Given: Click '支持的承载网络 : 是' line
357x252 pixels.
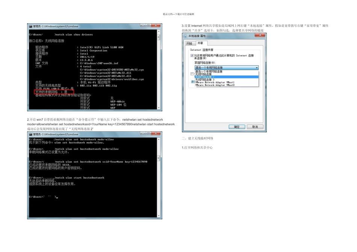Looking at the screenshot, I should coord(51,92).
